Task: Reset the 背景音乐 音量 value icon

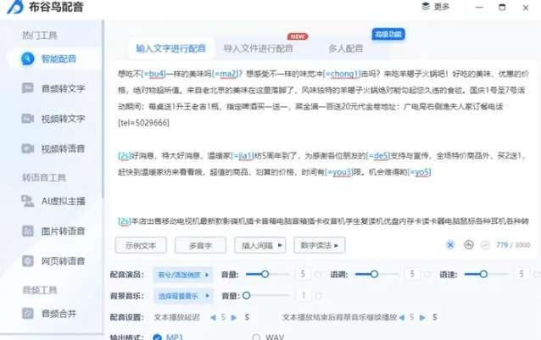Action: pos(318,296)
